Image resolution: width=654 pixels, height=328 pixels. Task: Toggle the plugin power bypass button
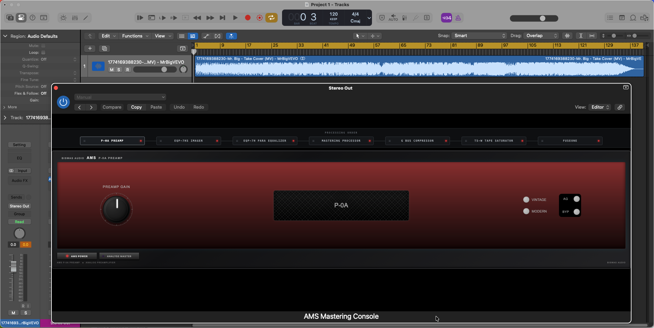click(x=63, y=102)
